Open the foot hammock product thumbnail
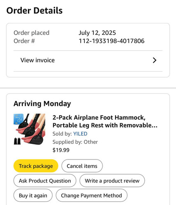176x205 pixels. pyautogui.click(x=30, y=129)
